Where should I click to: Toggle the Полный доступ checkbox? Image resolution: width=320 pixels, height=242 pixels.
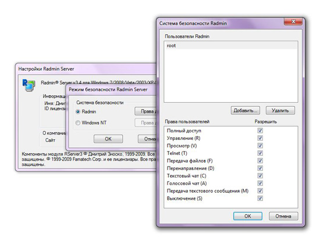click(260, 131)
